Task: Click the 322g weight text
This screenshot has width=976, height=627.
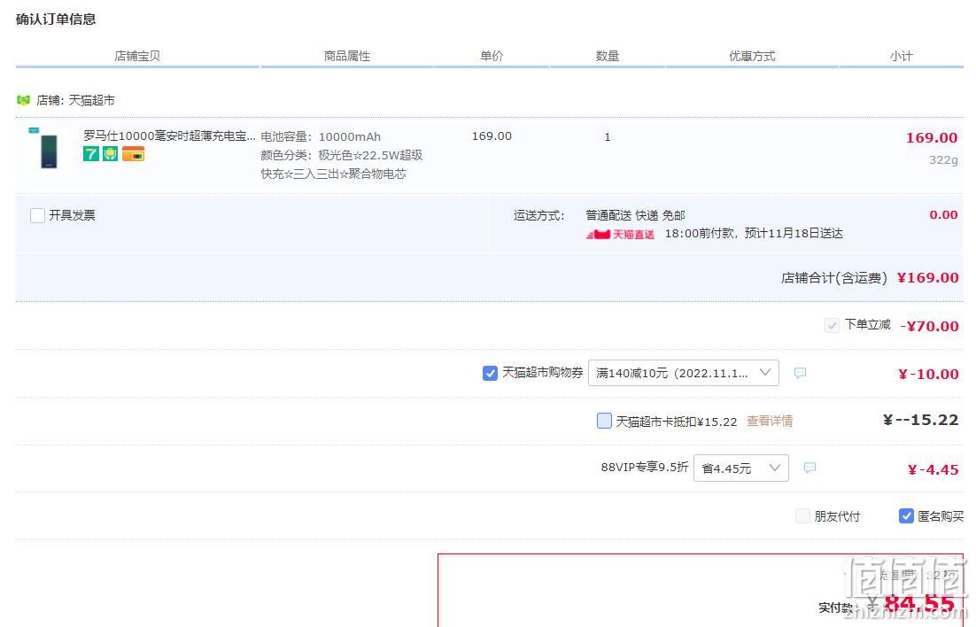Action: pos(943,160)
